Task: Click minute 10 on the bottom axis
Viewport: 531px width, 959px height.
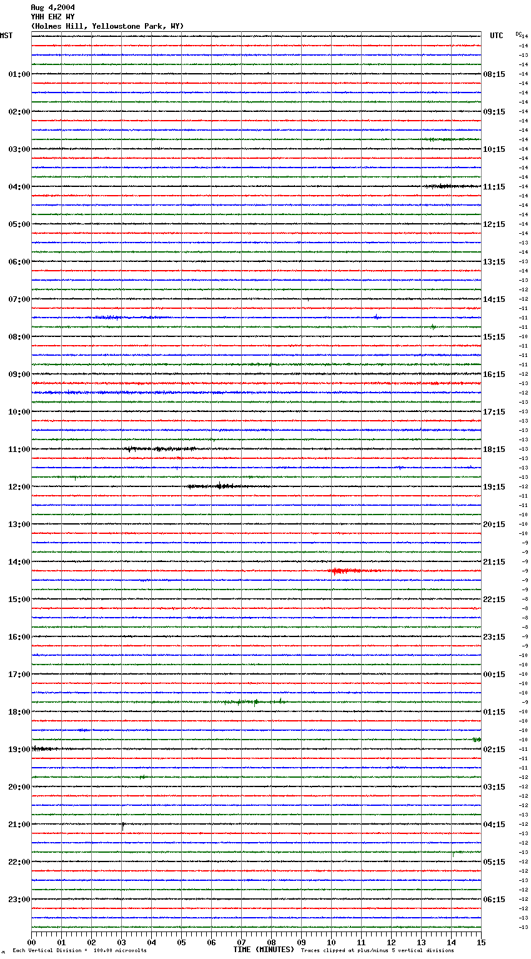Action: tap(331, 942)
